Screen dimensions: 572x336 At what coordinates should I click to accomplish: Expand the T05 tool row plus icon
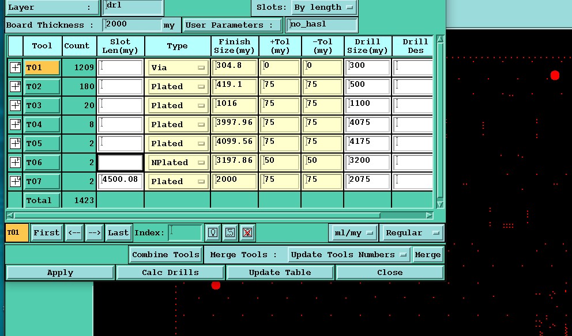coord(16,143)
